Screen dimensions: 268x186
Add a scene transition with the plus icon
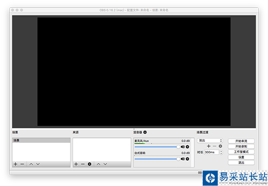click(x=209, y=146)
